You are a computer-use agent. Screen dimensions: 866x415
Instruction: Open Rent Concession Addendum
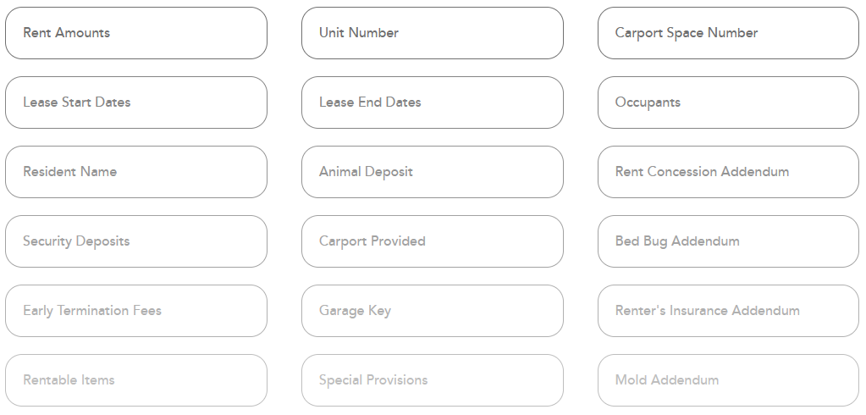click(x=729, y=172)
